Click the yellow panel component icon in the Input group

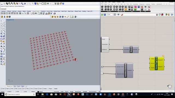(126, 9)
